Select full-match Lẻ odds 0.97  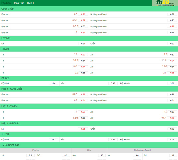point(83,44)
